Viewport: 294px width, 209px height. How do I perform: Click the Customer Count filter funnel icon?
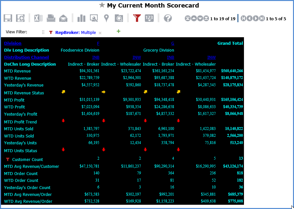coord(8,159)
